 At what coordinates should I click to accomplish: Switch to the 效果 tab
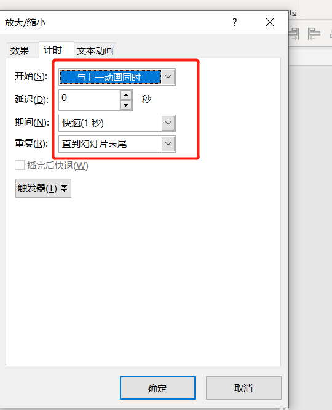[20, 50]
